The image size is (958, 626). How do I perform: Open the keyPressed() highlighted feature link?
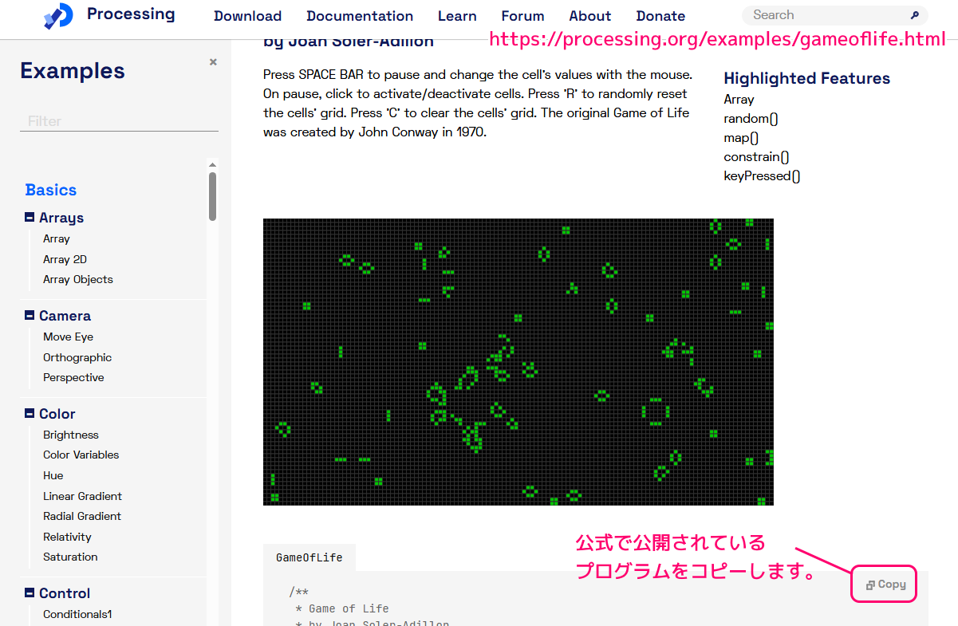click(762, 175)
